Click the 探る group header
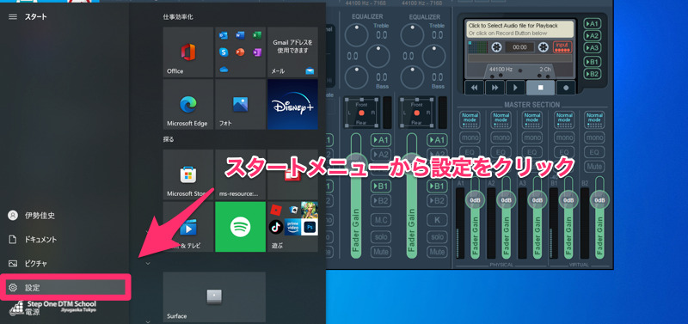The width and height of the screenshot is (688, 324). [x=169, y=139]
